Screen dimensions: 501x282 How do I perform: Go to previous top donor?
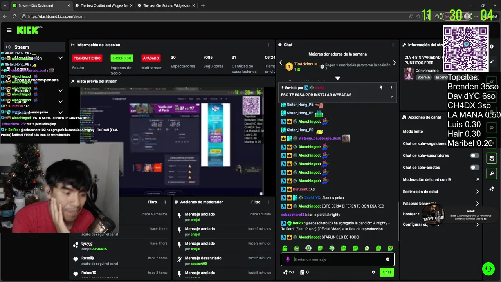tap(281, 63)
